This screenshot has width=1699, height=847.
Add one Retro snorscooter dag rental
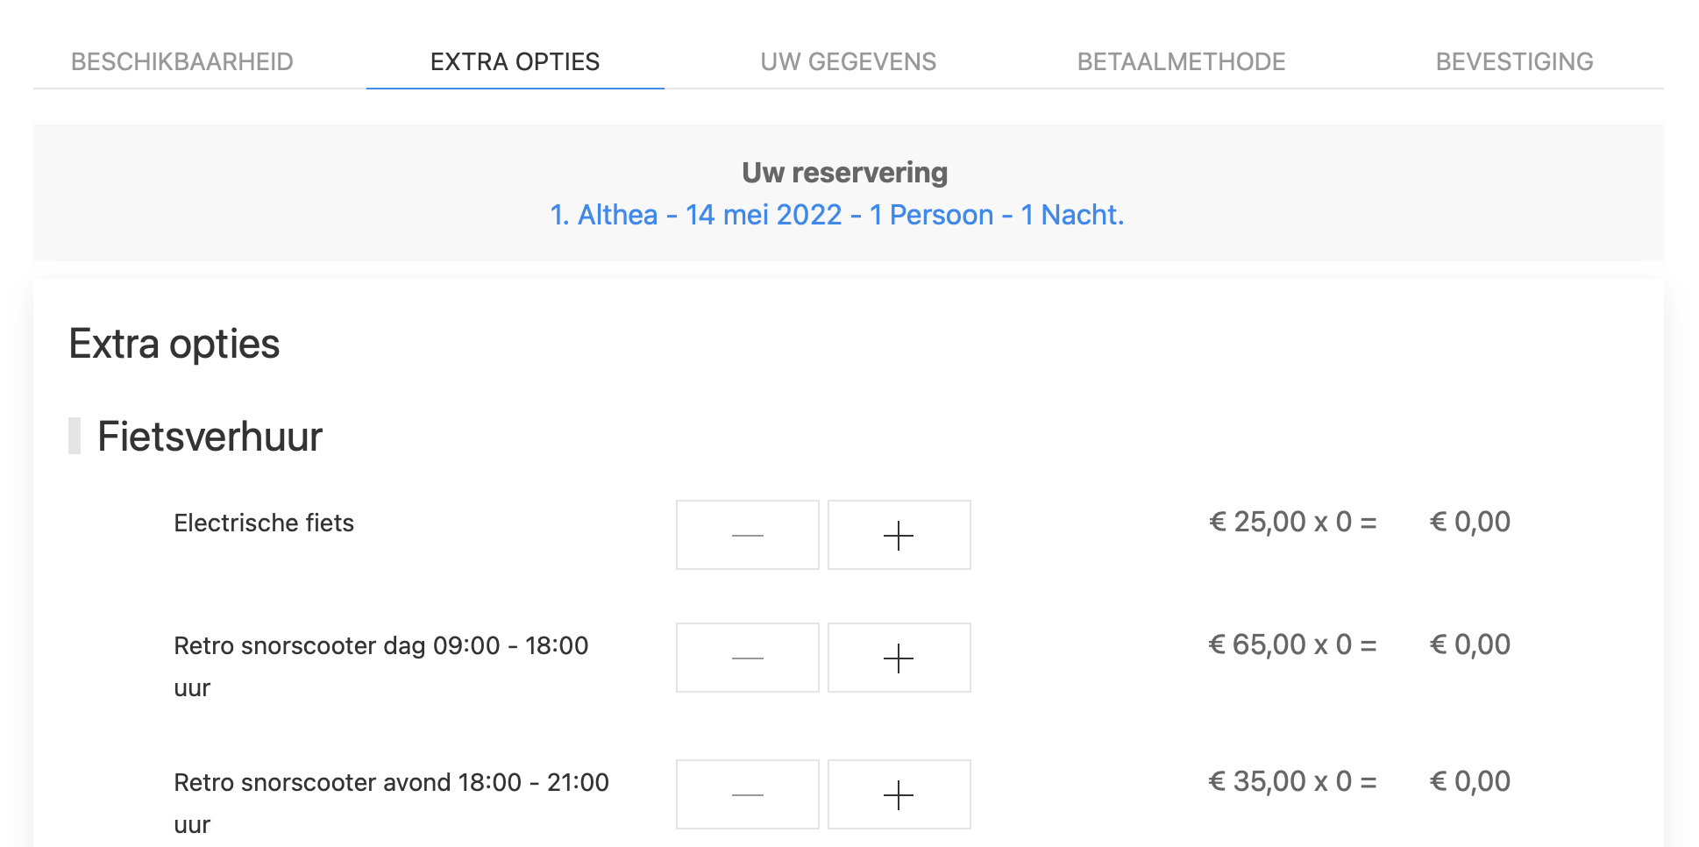(x=899, y=658)
